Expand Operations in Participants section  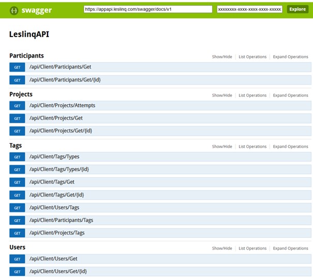pyautogui.click(x=290, y=57)
